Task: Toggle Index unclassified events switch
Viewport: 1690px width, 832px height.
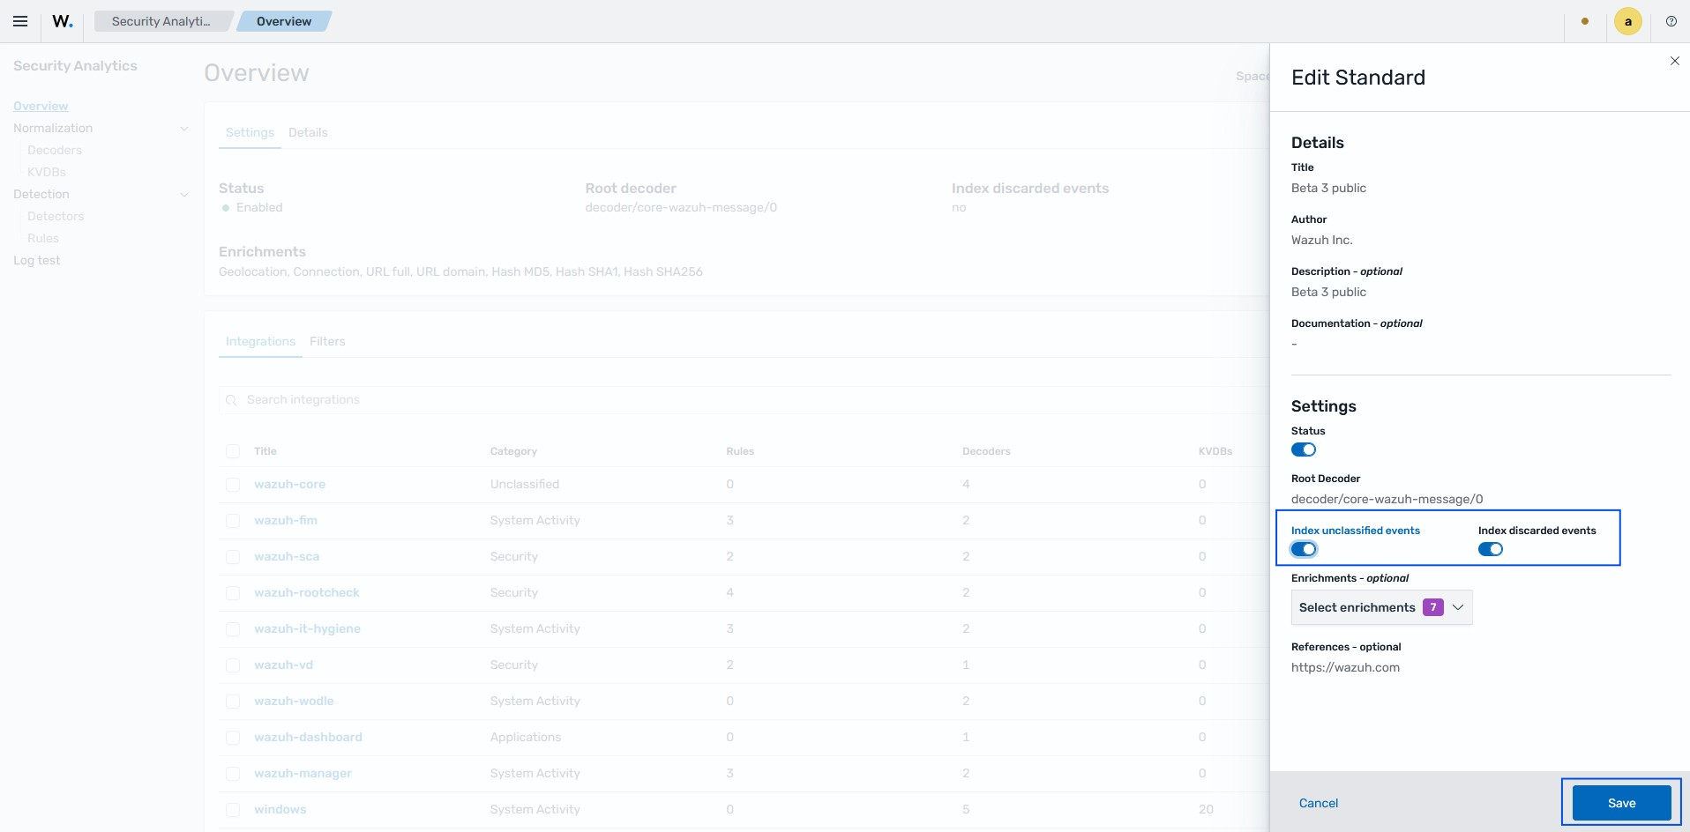Action: point(1304,549)
